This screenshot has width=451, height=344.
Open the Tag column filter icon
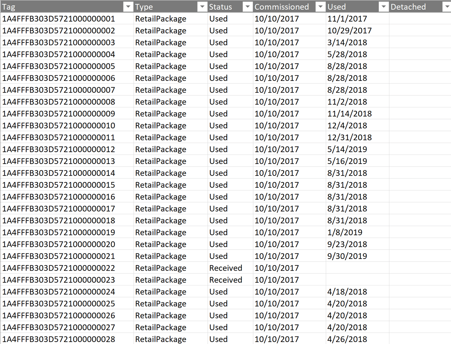tap(128, 7)
